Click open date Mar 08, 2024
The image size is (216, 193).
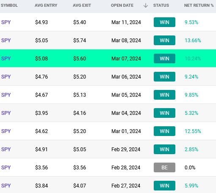126,41
